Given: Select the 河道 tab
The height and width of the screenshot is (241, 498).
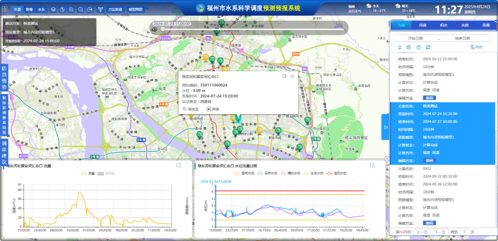Looking at the screenshot, I should click(x=422, y=25).
